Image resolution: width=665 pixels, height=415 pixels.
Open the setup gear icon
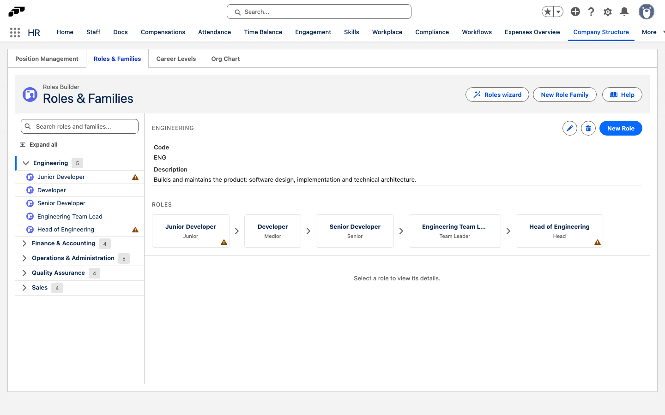(608, 12)
